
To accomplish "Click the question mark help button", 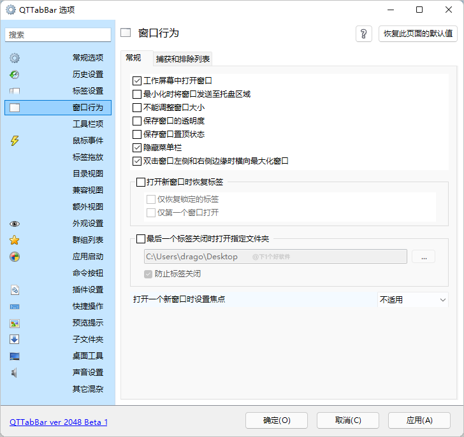I will 364,34.
